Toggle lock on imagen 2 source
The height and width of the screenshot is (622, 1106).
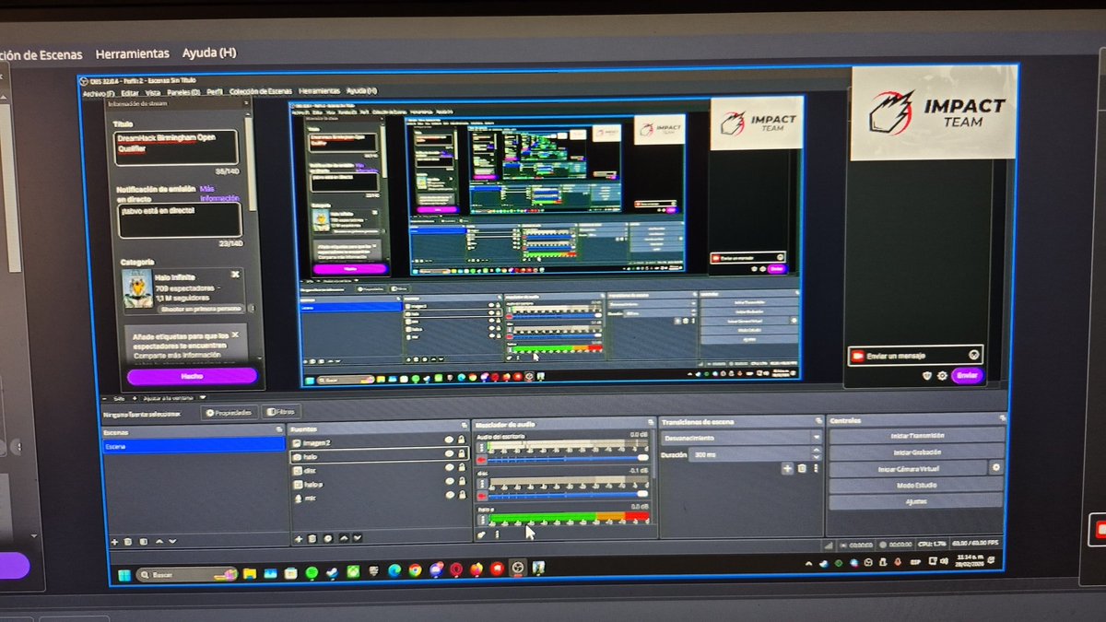(461, 440)
